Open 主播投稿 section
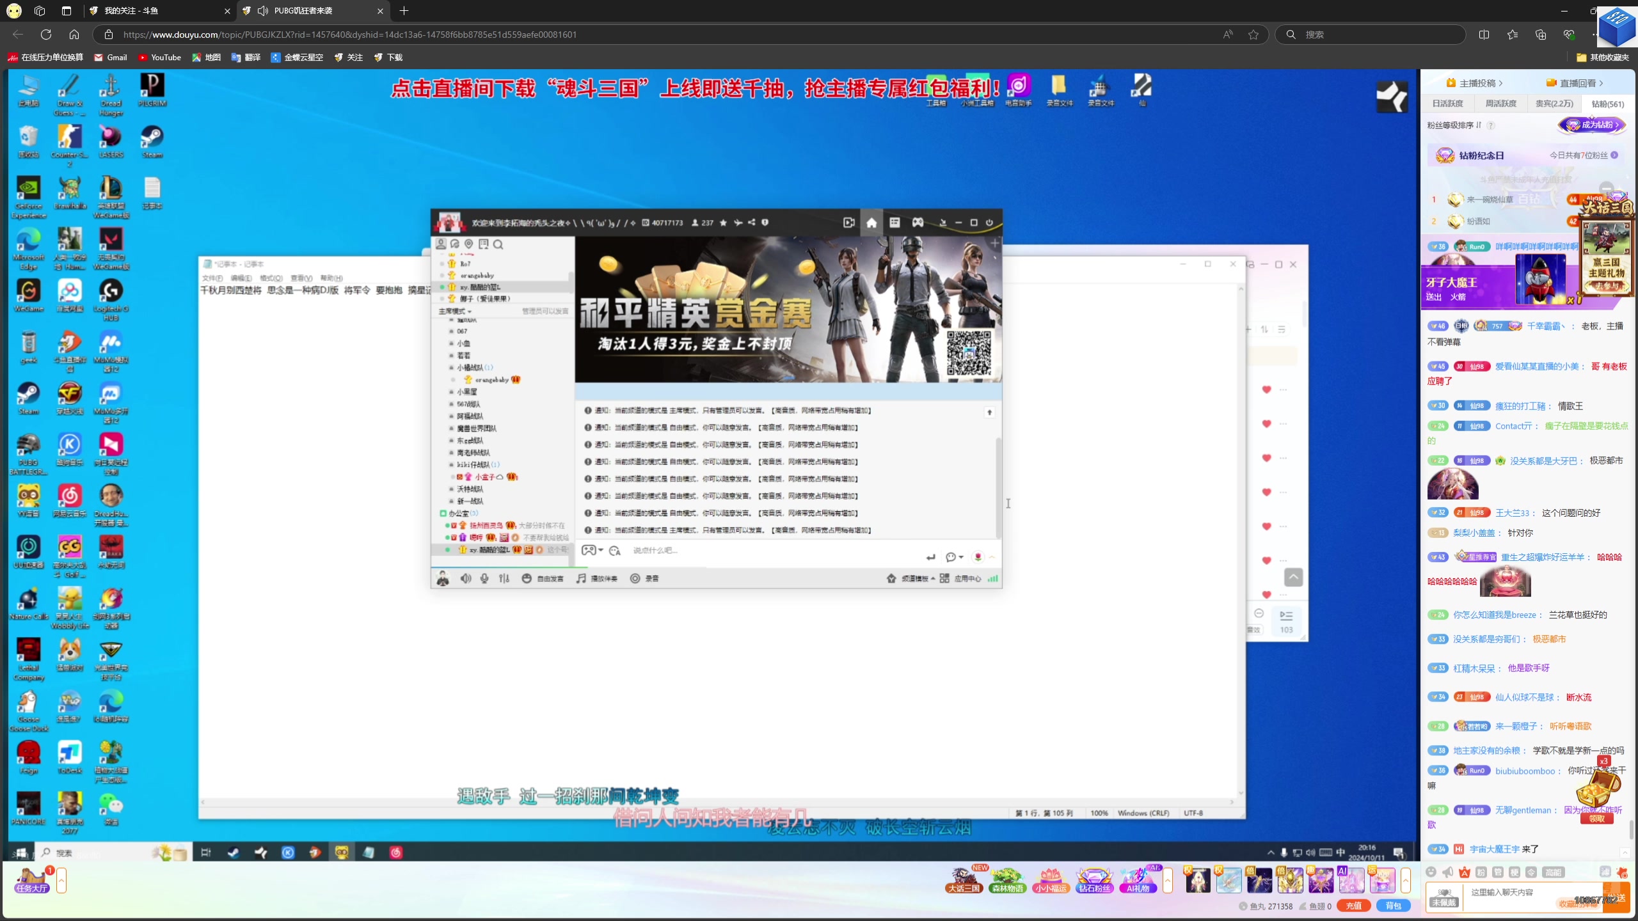The width and height of the screenshot is (1638, 921). (1474, 83)
